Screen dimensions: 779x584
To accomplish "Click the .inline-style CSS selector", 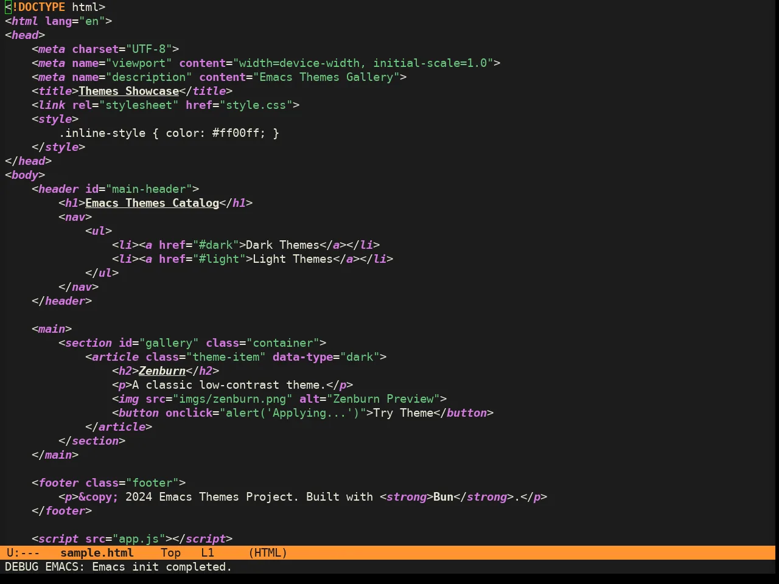I will (x=102, y=133).
